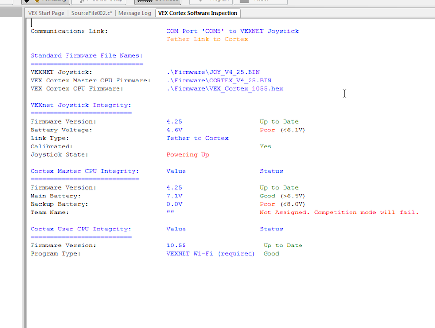Click the 'Poor (<6.1V)' status text
Viewport: 435px width, 328px height.
(283, 130)
